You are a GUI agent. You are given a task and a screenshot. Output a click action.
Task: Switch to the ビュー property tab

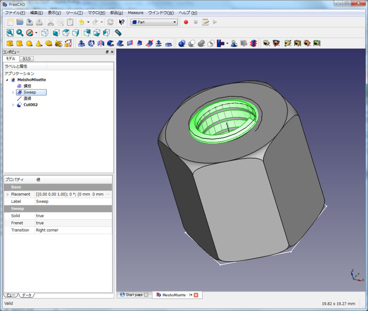(x=10, y=295)
